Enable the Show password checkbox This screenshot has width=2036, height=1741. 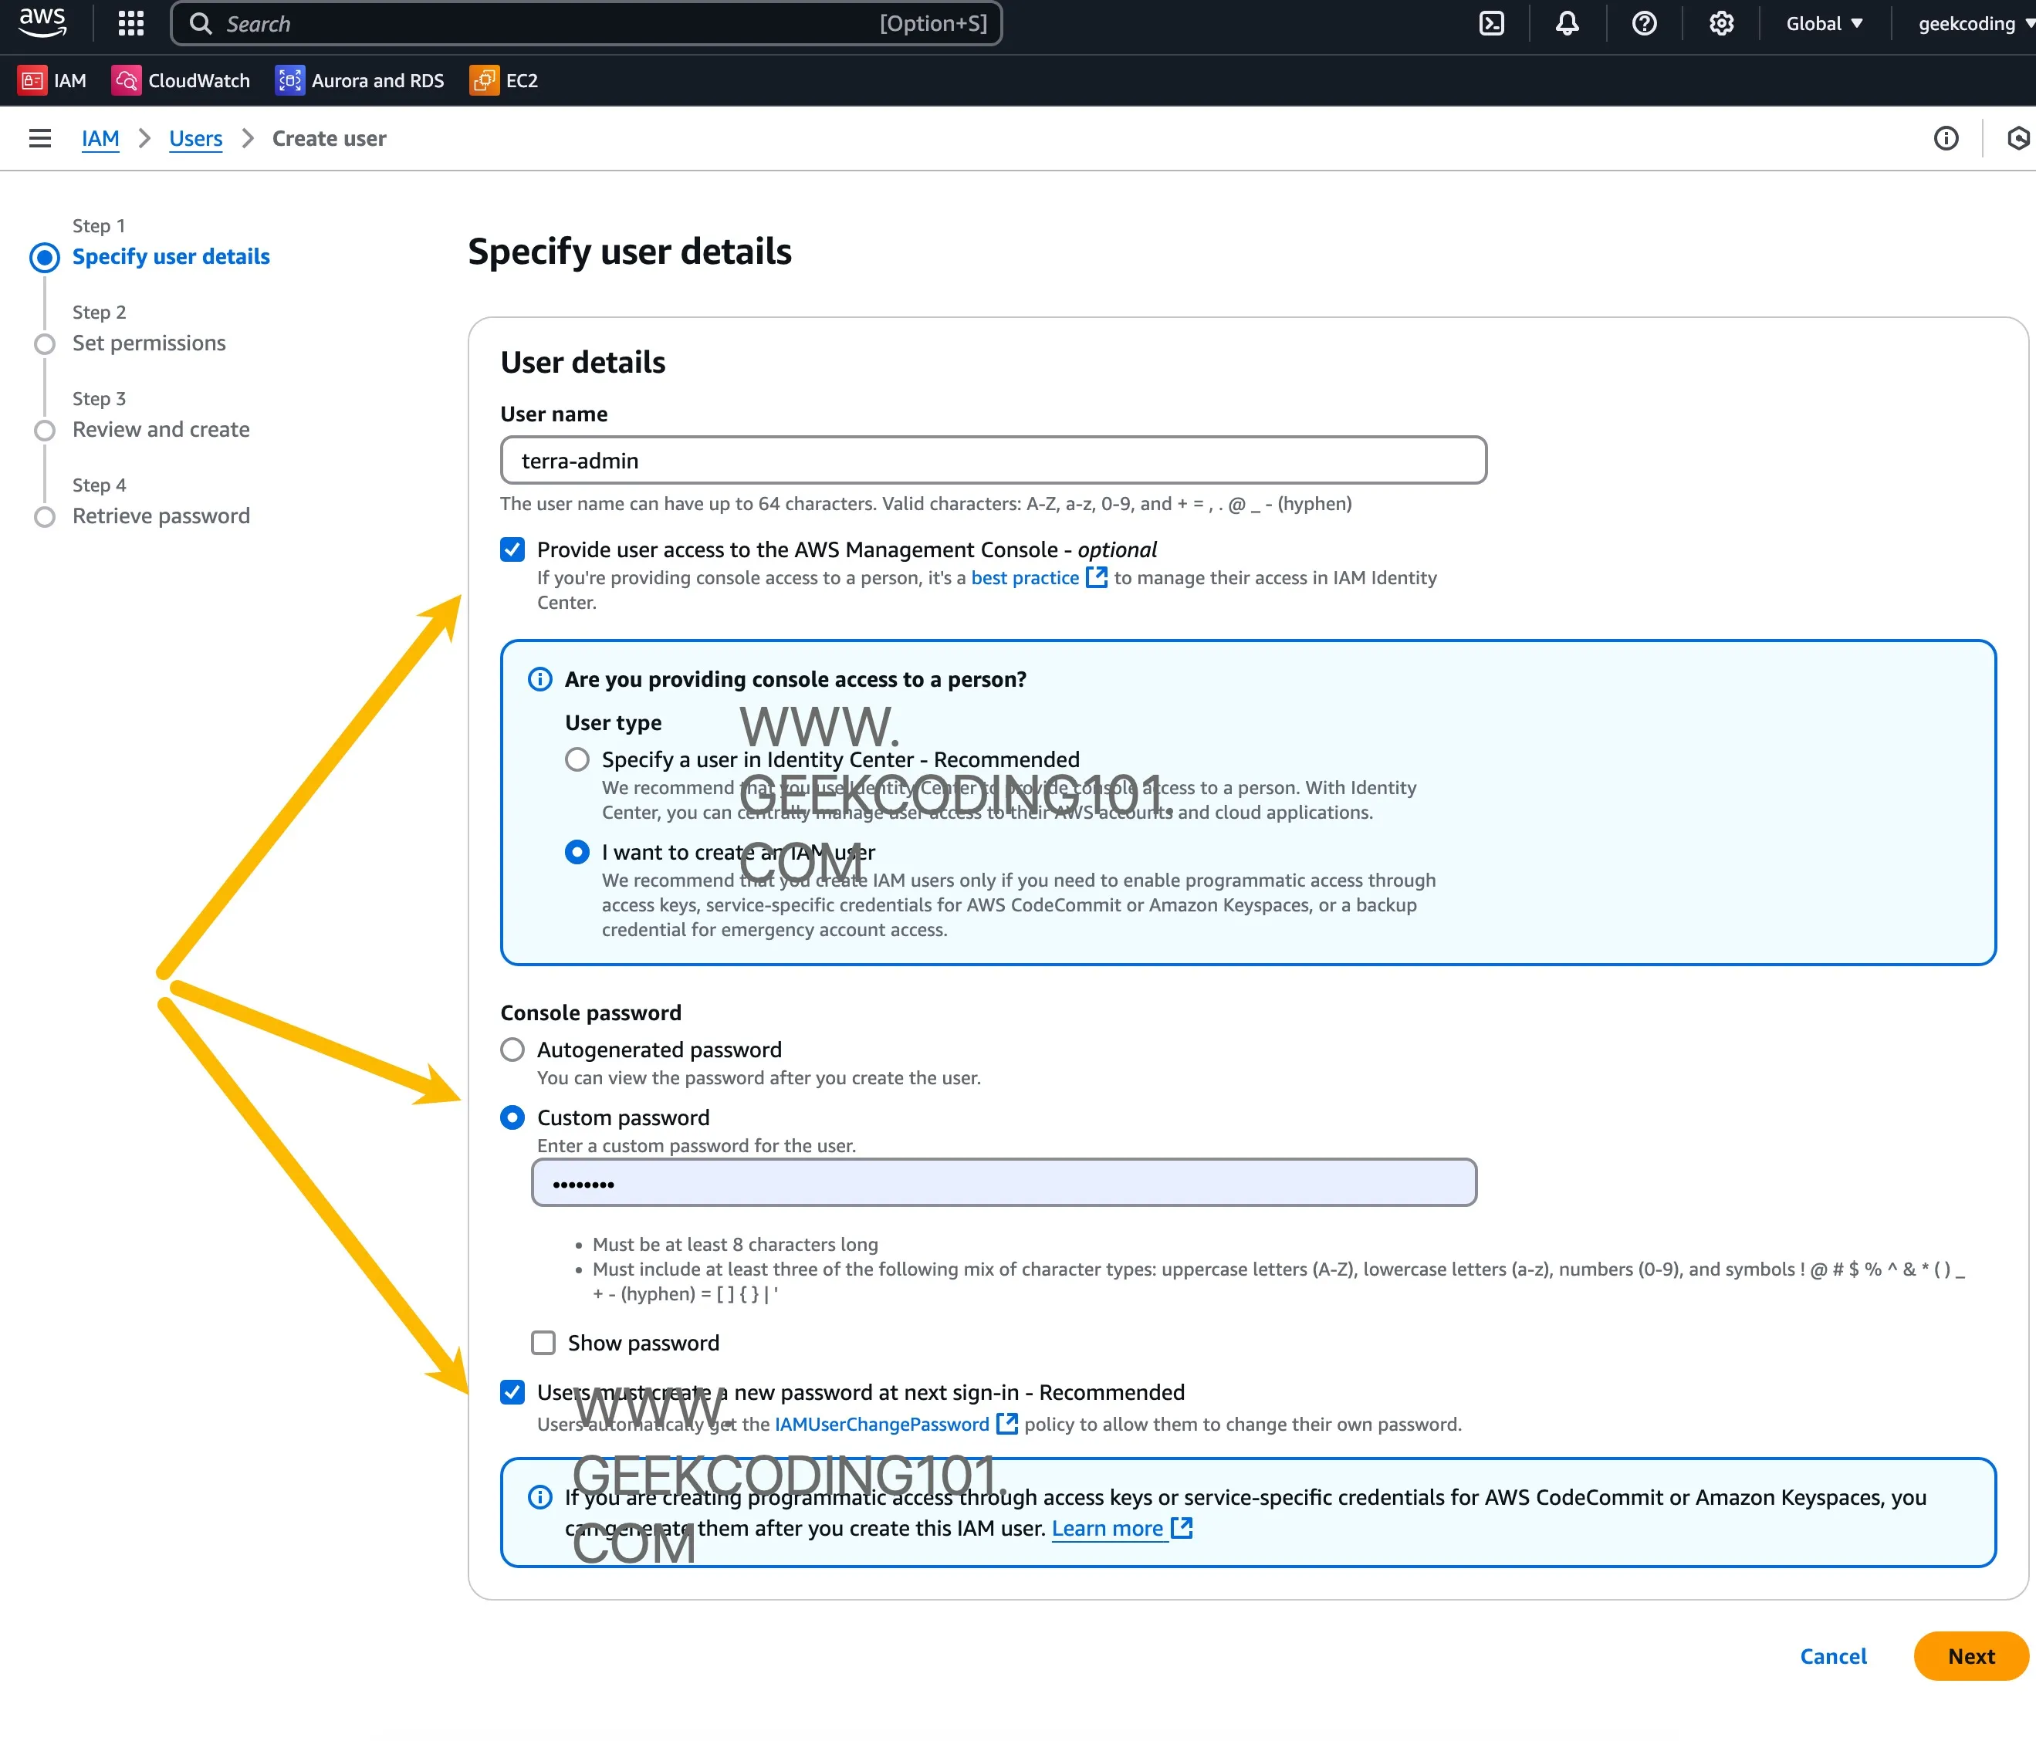[x=543, y=1342]
